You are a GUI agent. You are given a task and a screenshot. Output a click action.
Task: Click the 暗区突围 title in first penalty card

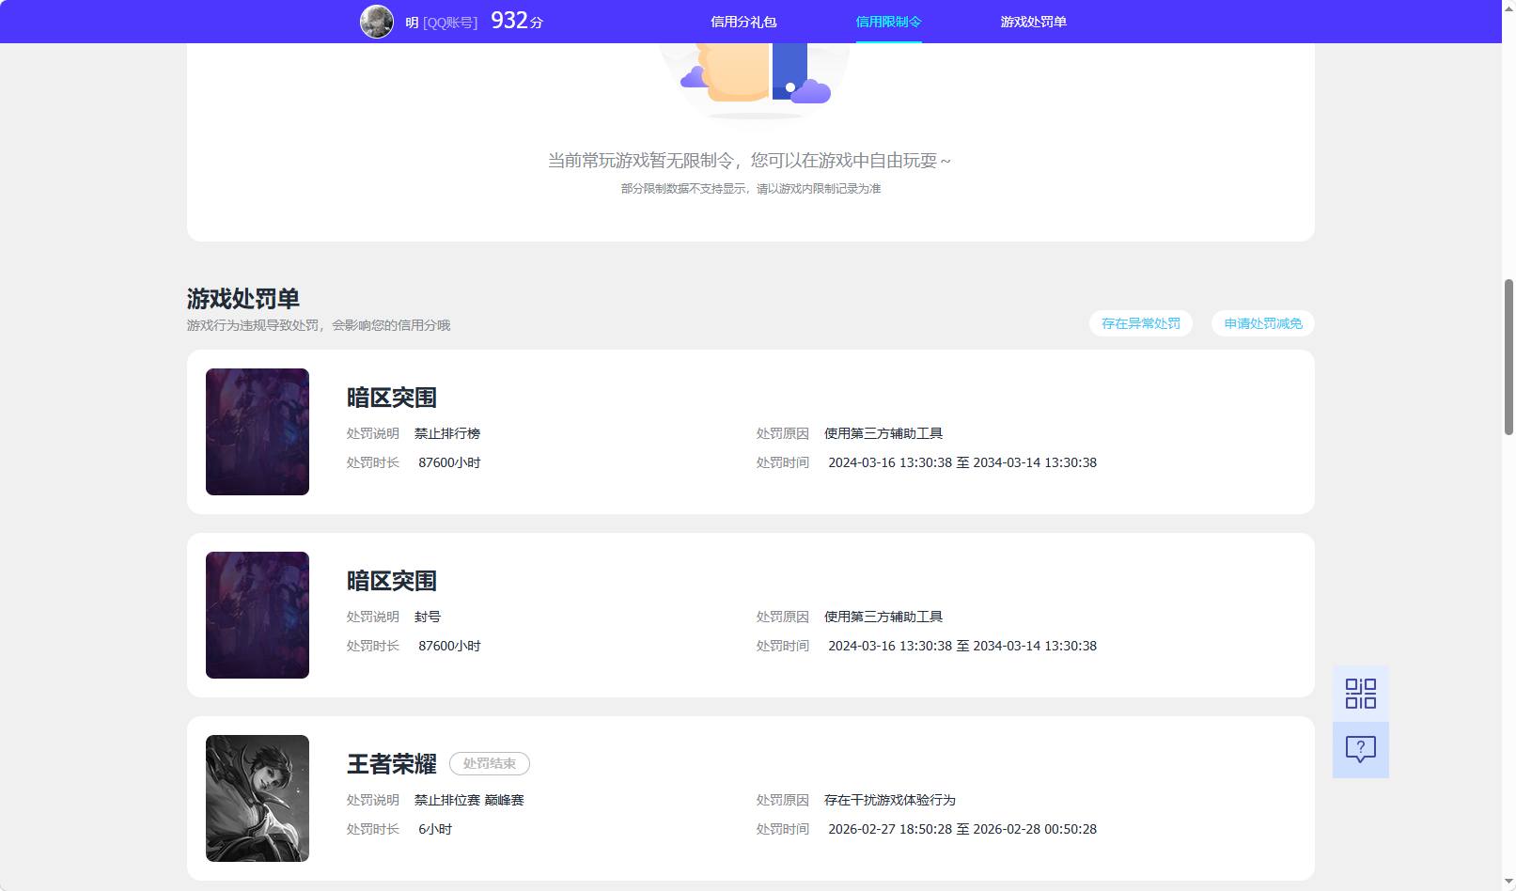391,397
